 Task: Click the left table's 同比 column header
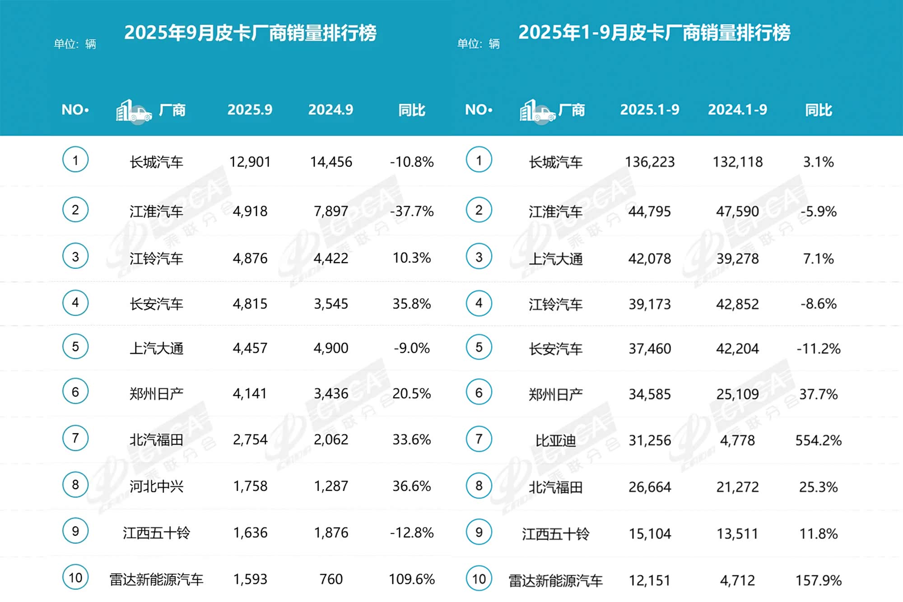[x=412, y=110]
